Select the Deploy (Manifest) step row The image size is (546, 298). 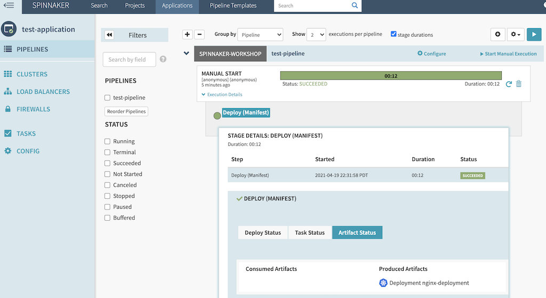(368, 175)
